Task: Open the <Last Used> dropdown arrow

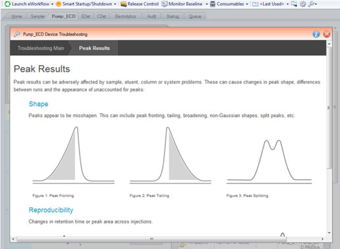Action: (287, 4)
